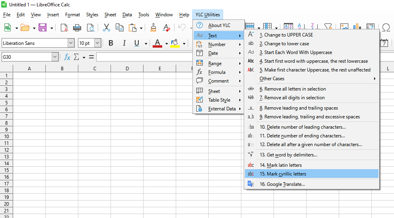Click 'About YLC' menu entry
The height and width of the screenshot is (218, 394).
point(219,25)
